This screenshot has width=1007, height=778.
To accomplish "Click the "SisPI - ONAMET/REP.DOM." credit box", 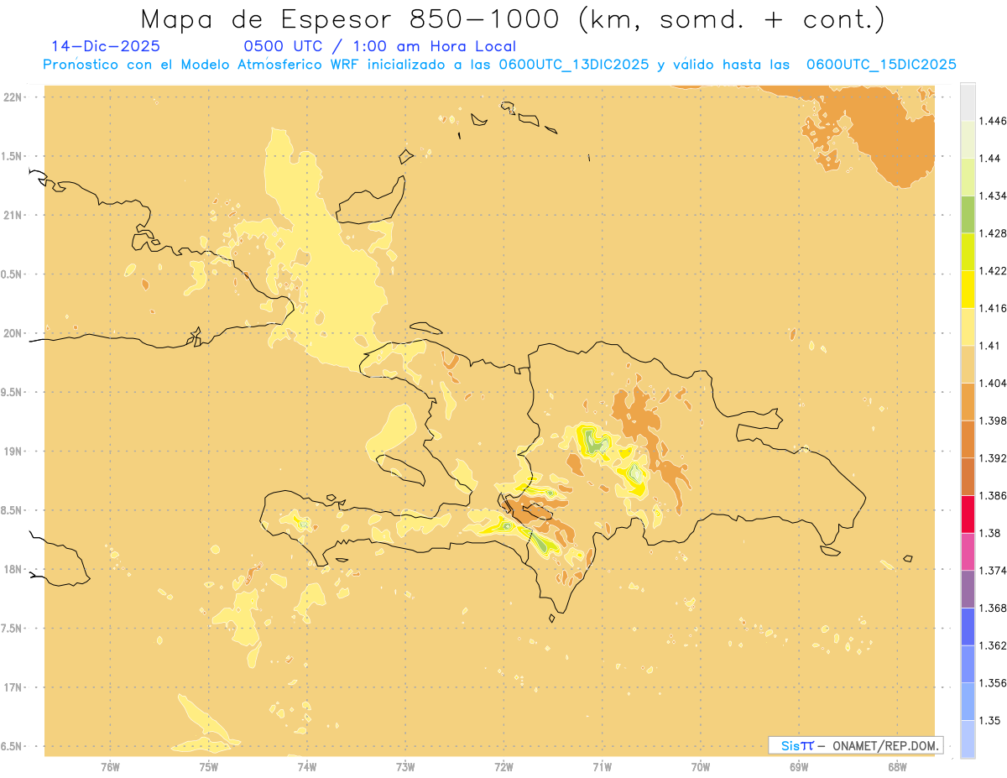I will pyautogui.click(x=856, y=745).
